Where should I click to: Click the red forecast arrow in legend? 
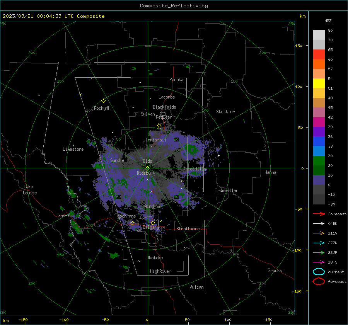(x=319, y=214)
